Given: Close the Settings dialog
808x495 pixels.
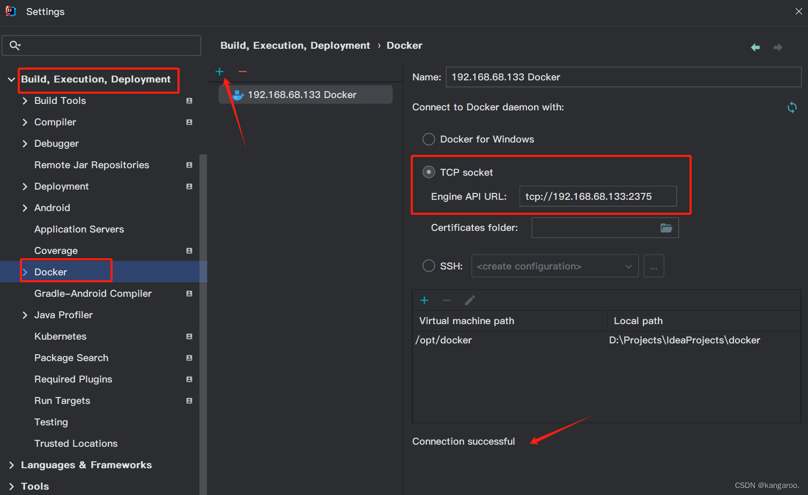Looking at the screenshot, I should point(798,11).
